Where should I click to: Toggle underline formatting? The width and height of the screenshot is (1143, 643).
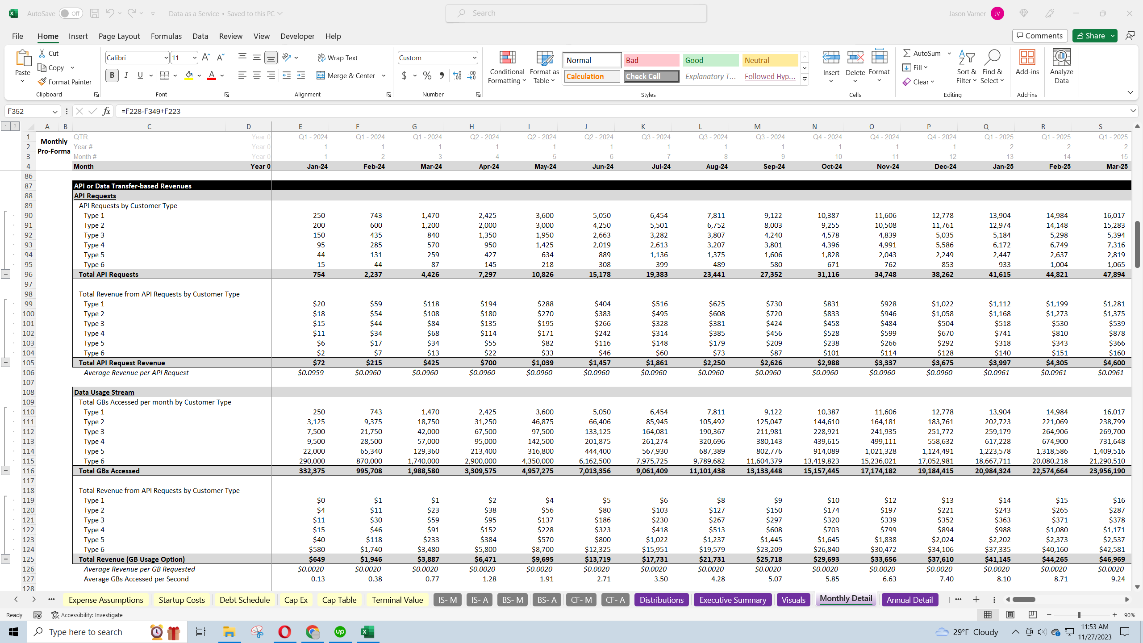(x=140, y=75)
